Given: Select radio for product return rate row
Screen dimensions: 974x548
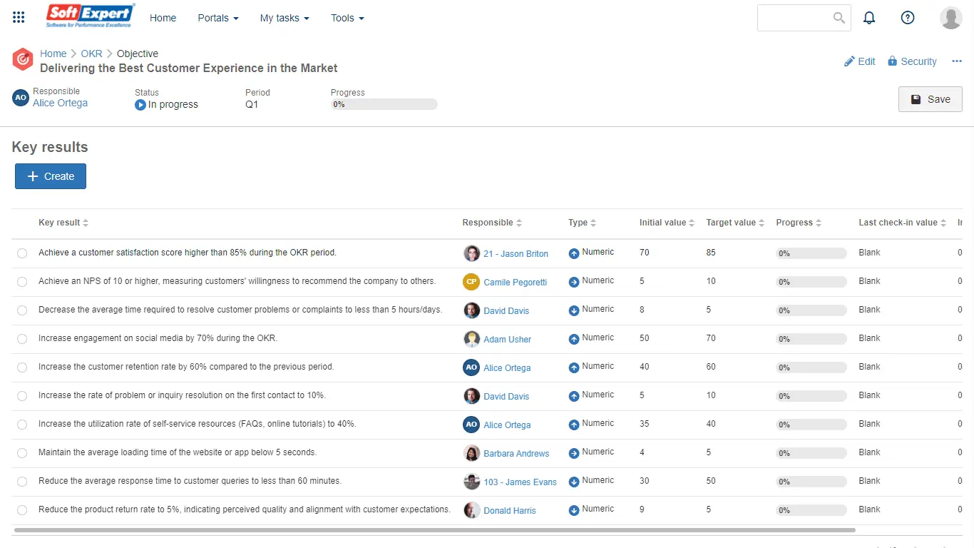Looking at the screenshot, I should [x=22, y=510].
